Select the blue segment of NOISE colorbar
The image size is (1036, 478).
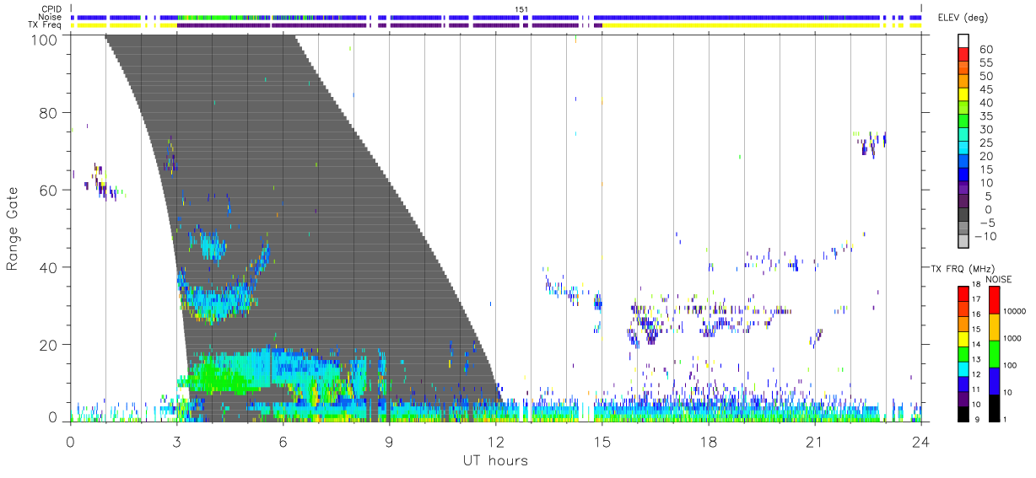point(995,381)
